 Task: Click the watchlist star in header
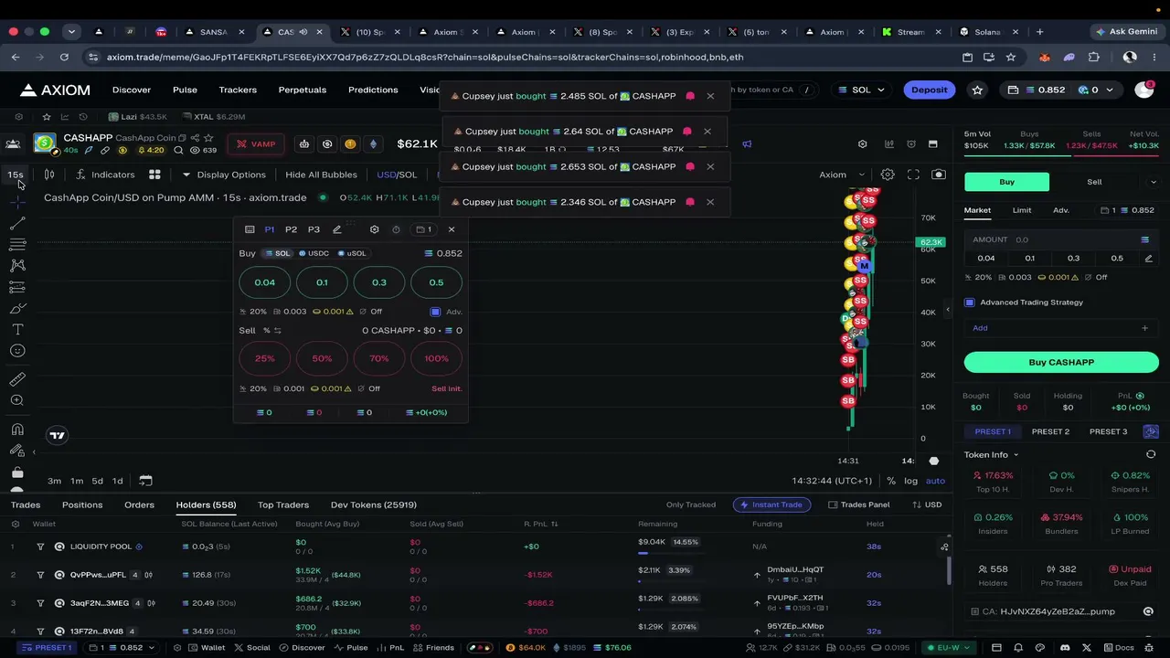978,90
